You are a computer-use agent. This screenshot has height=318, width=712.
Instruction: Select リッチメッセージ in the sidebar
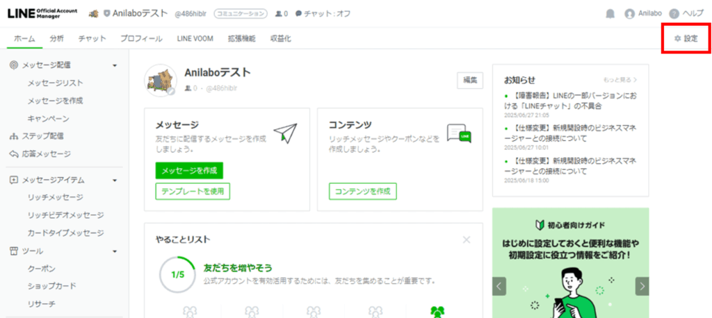click(x=55, y=197)
